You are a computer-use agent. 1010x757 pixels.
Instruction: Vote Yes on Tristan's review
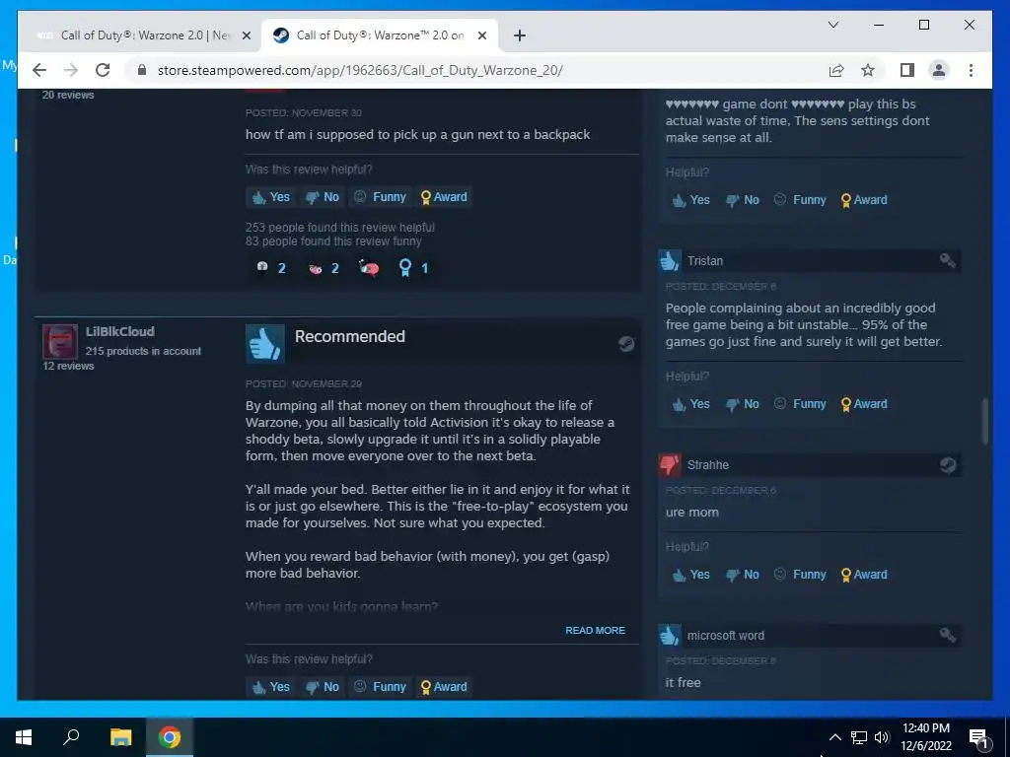pyautogui.click(x=690, y=404)
